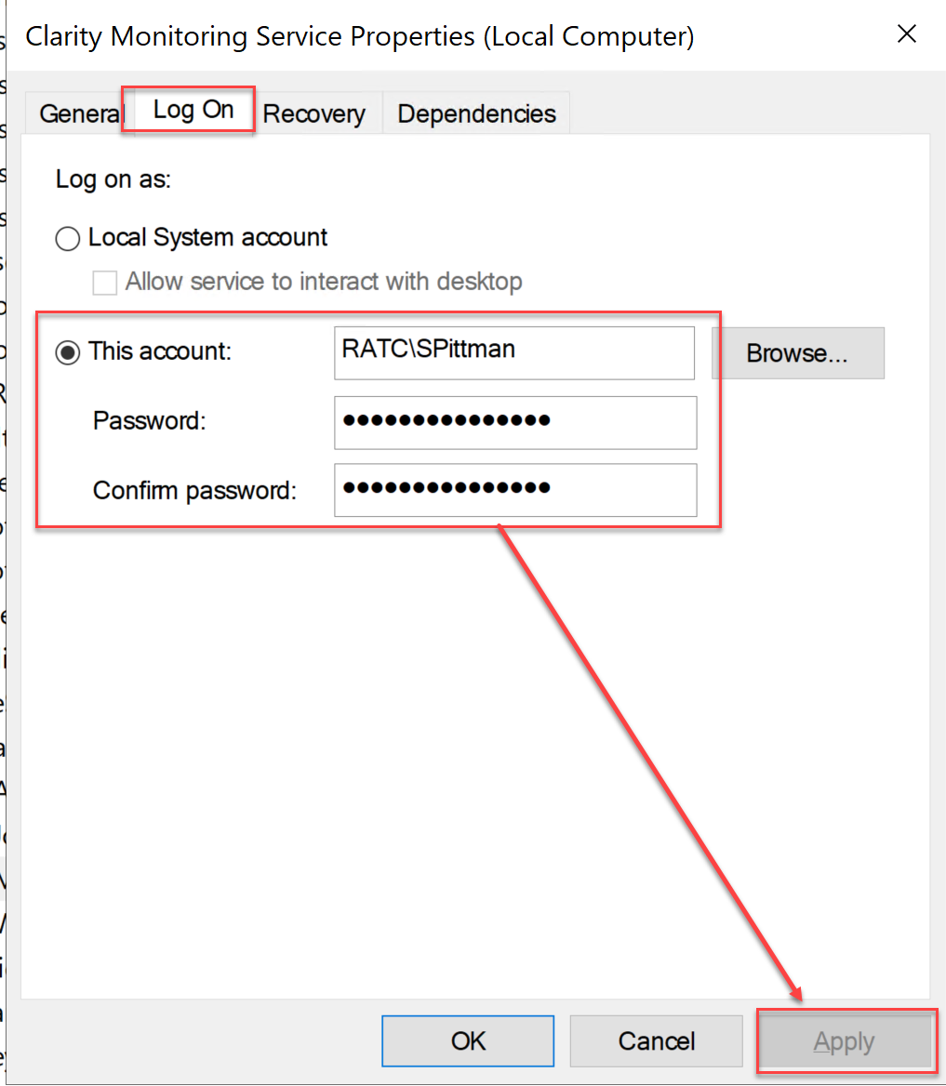Image resolution: width=946 pixels, height=1086 pixels.
Task: Click the Apply button
Action: click(x=844, y=1041)
